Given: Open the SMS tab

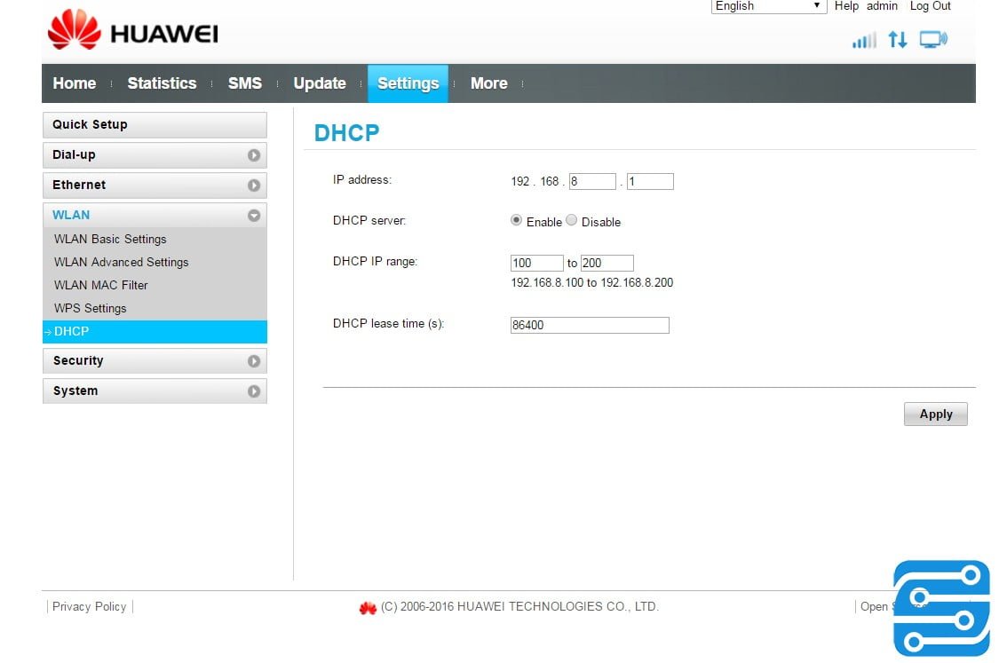Looking at the screenshot, I should 244,83.
